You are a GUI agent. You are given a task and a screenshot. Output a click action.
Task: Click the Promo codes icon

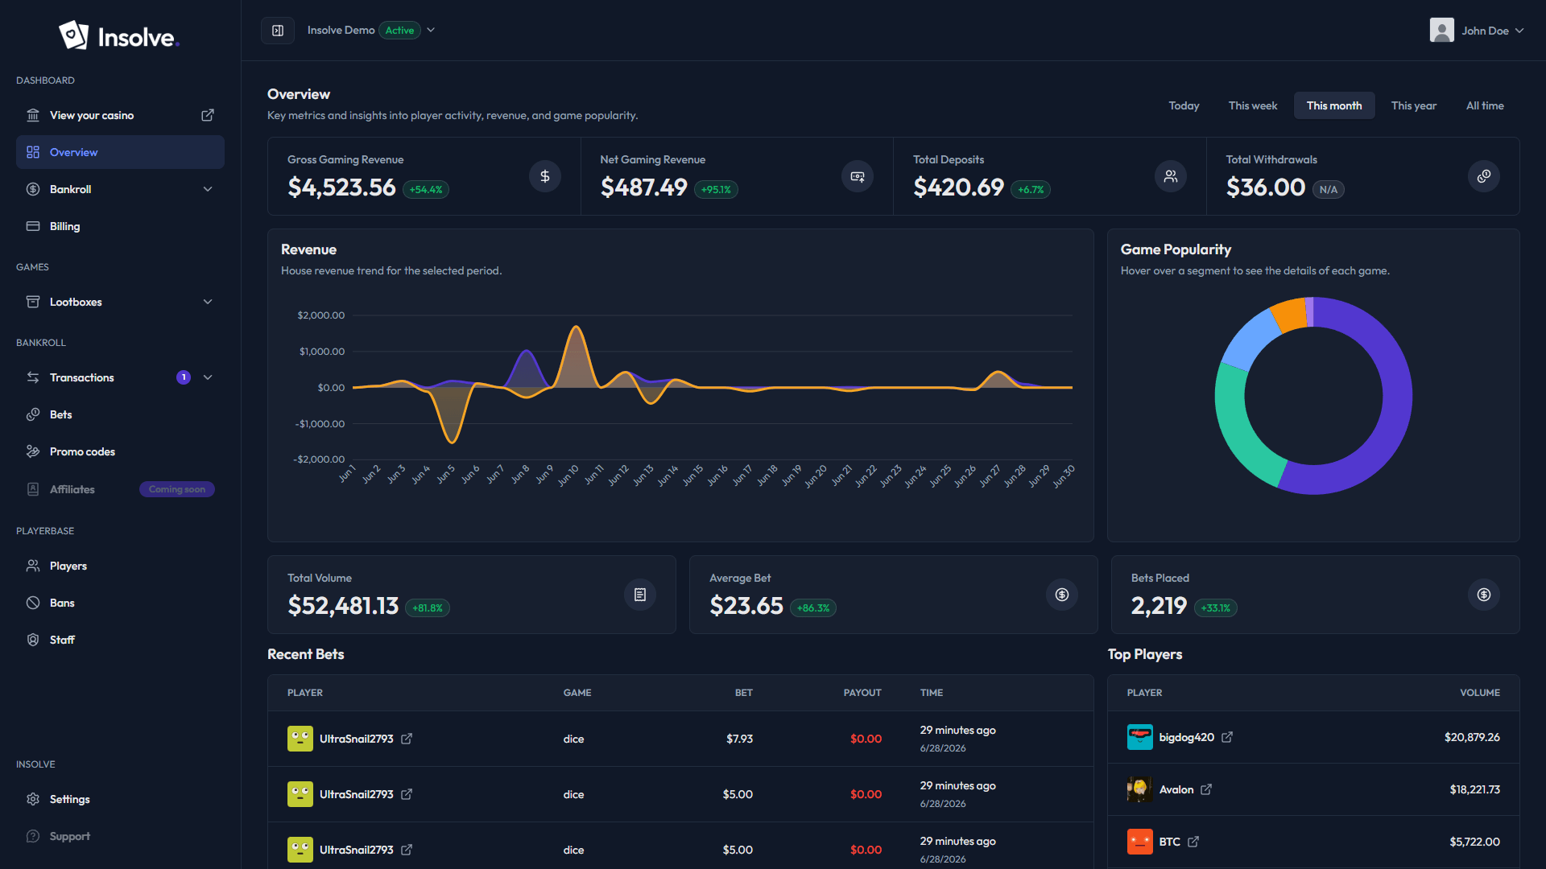tap(33, 451)
